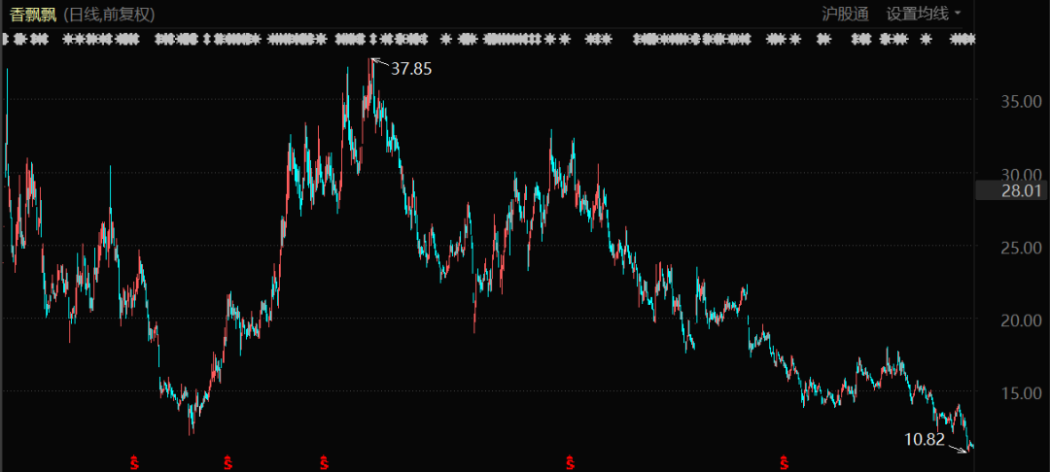Click the rightmost event marker in top row
1050x472 pixels.
pyautogui.click(x=962, y=40)
